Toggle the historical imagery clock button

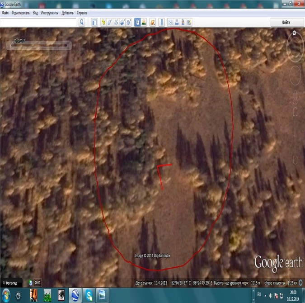coord(137,22)
